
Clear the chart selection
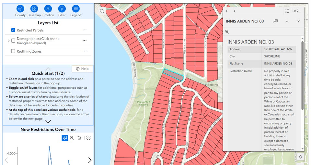(x=79, y=138)
